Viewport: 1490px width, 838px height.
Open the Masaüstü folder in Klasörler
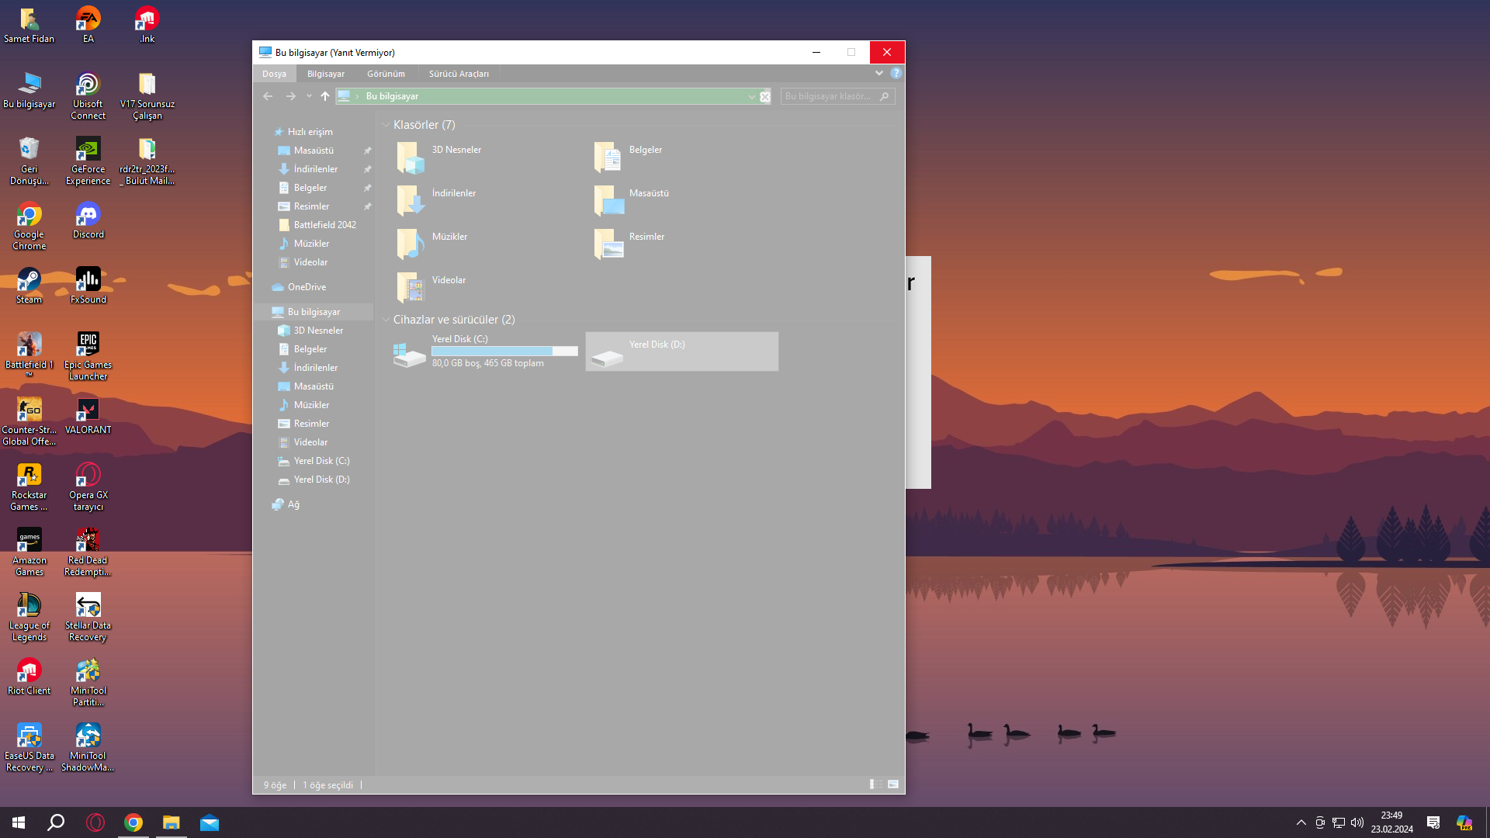pyautogui.click(x=608, y=201)
